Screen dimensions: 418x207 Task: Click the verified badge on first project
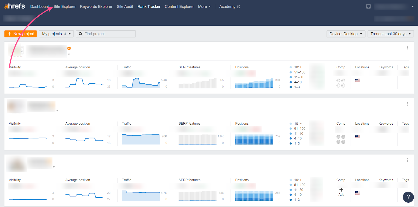(x=69, y=48)
